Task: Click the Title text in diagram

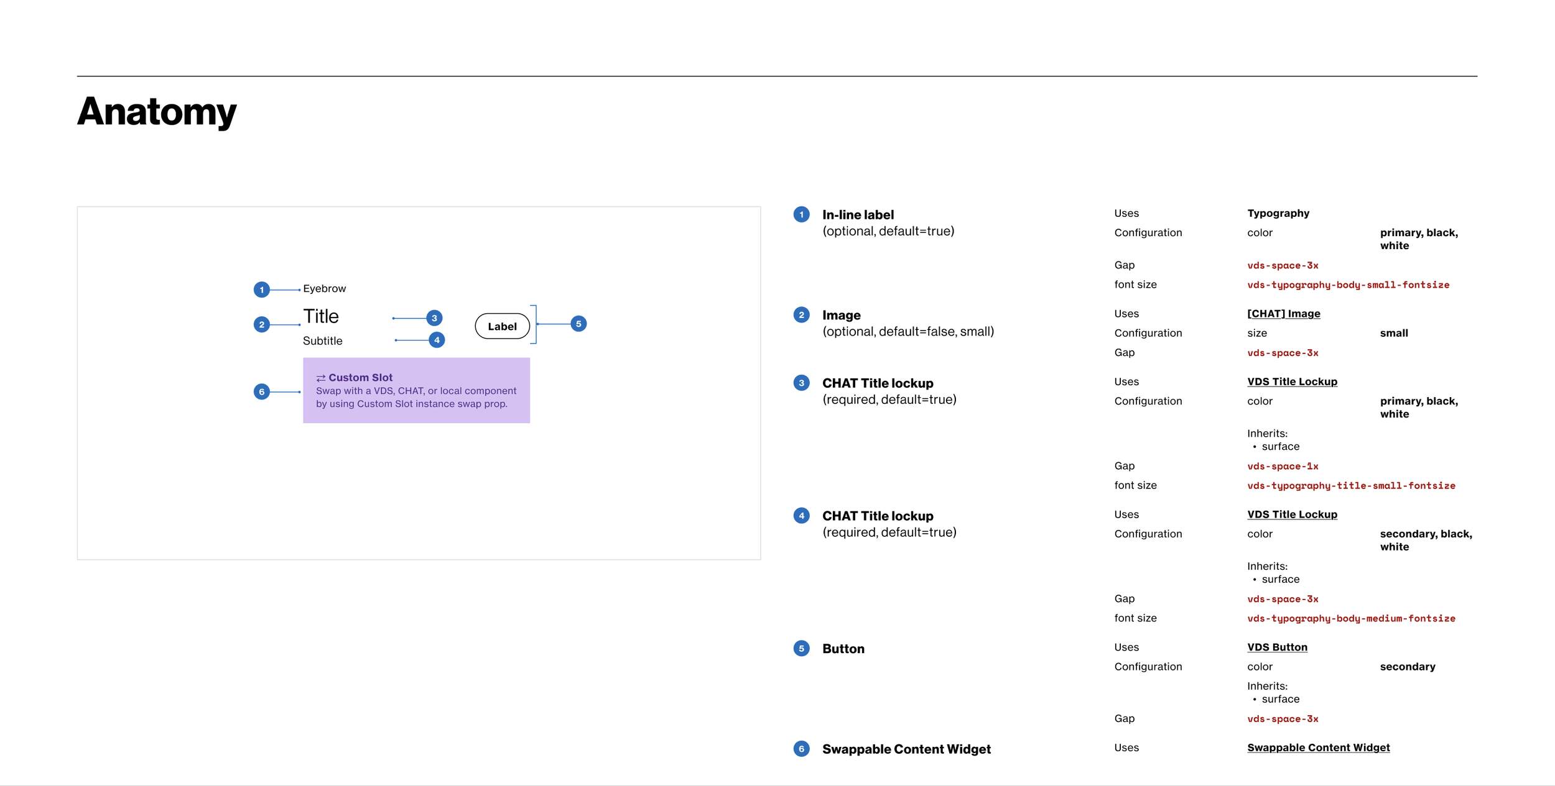Action: pos(321,316)
